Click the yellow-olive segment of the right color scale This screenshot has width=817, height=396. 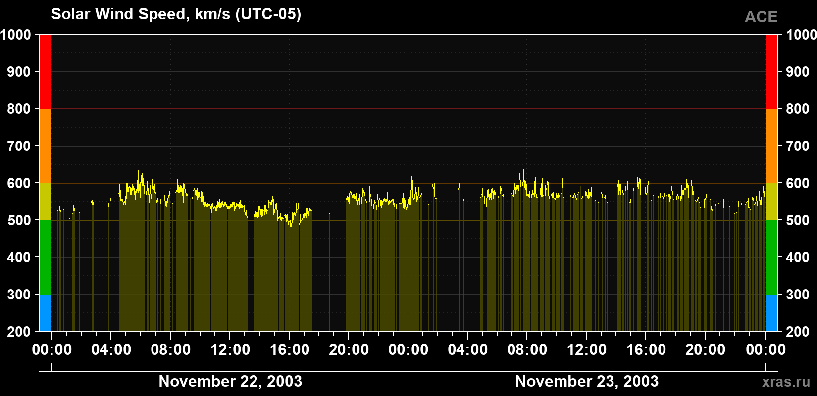[x=771, y=201]
